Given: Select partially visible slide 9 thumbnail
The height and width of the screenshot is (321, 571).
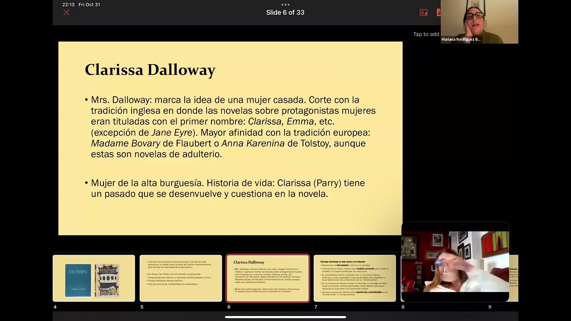Looking at the screenshot, I should point(513,278).
